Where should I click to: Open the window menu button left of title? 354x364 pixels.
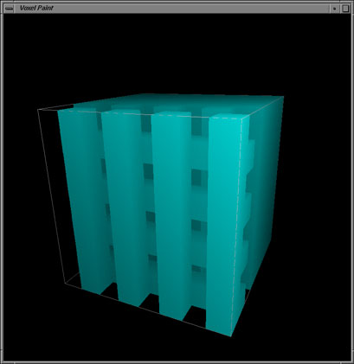9,9
